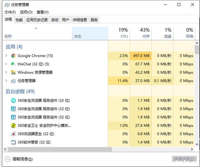Sort by the 19% CPU column header

pyautogui.click(x=119, y=33)
